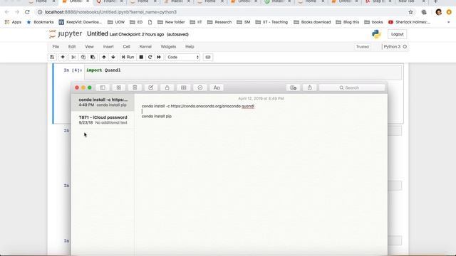
Task: Bookmark this page with star icon
Action: (410, 12)
